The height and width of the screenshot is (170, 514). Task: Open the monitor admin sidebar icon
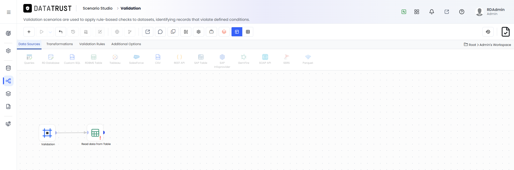click(8, 124)
